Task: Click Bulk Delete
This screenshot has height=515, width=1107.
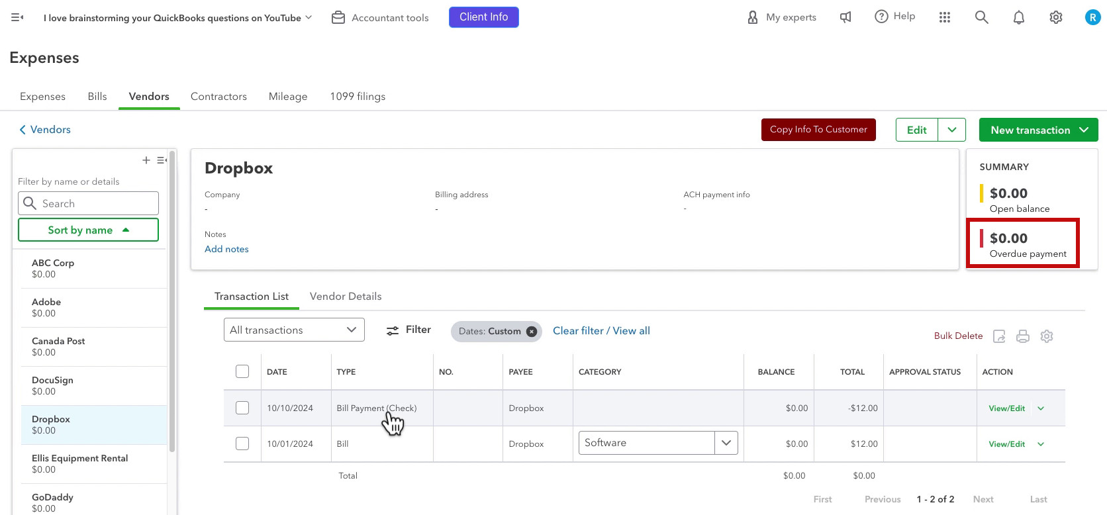Action: point(958,336)
